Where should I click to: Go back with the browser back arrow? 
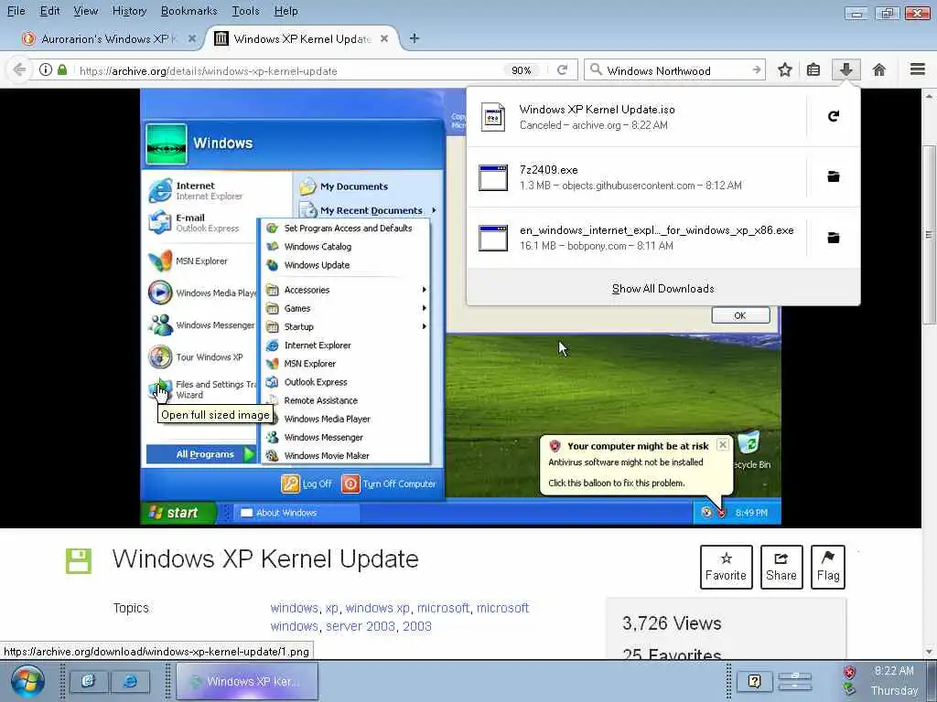pyautogui.click(x=19, y=69)
